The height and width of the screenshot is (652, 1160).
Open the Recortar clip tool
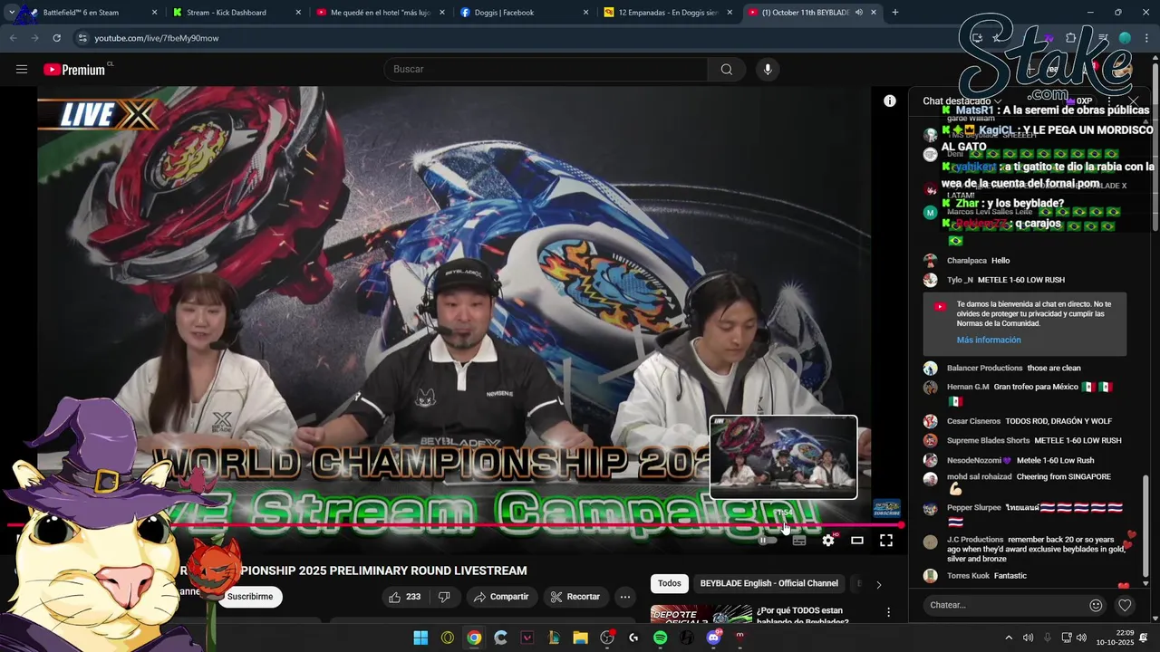coord(575,597)
